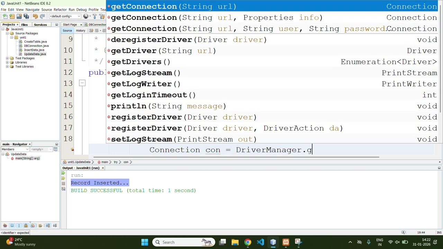
Task: Toggle Sort by Name in Navigator
Action: coord(48,225)
